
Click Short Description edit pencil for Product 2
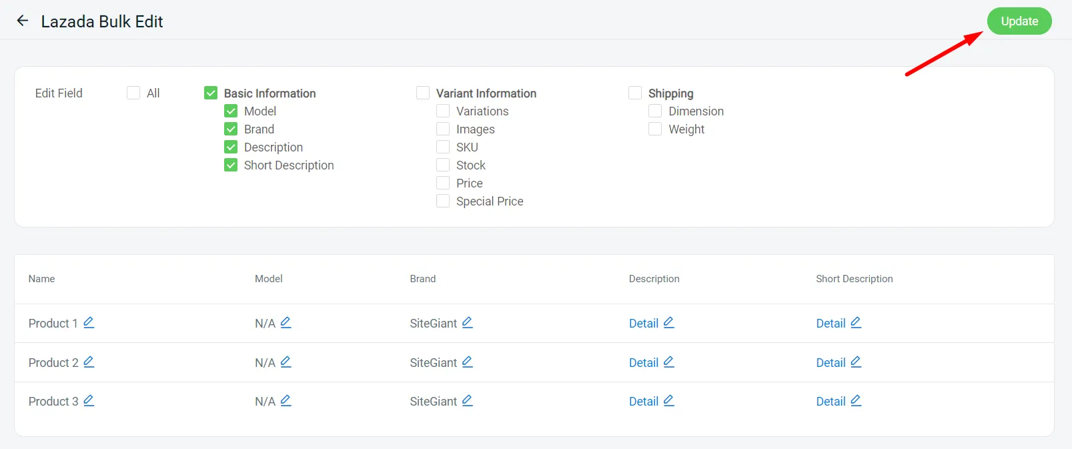coord(856,362)
